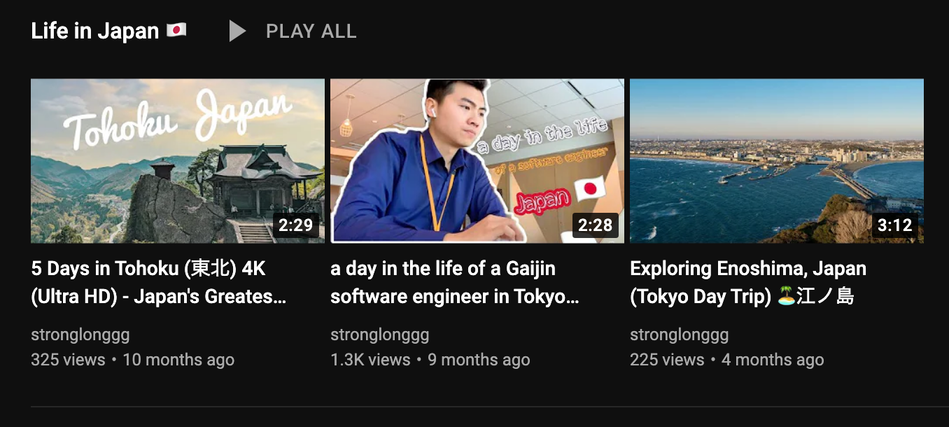Viewport: 949px width, 427px height.
Task: Click the 2:28 duration badge
Action: (596, 225)
